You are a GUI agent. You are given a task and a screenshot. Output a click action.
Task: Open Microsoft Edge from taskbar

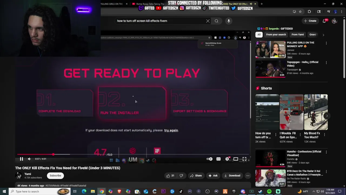(84, 191)
